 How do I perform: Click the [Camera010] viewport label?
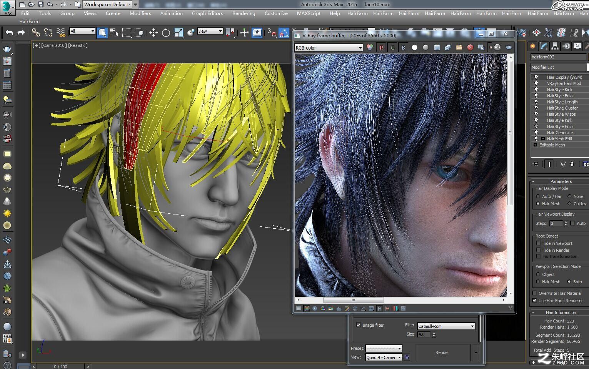coord(54,45)
